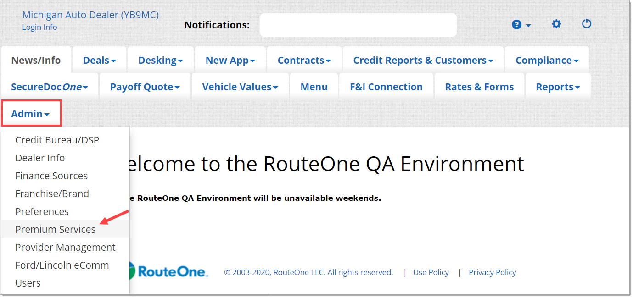This screenshot has width=633, height=298.
Task: Go to the Menu tab
Action: click(x=314, y=87)
